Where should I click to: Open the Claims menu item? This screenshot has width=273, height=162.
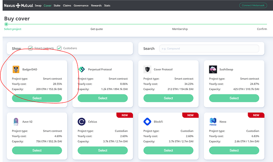coord(67,6)
